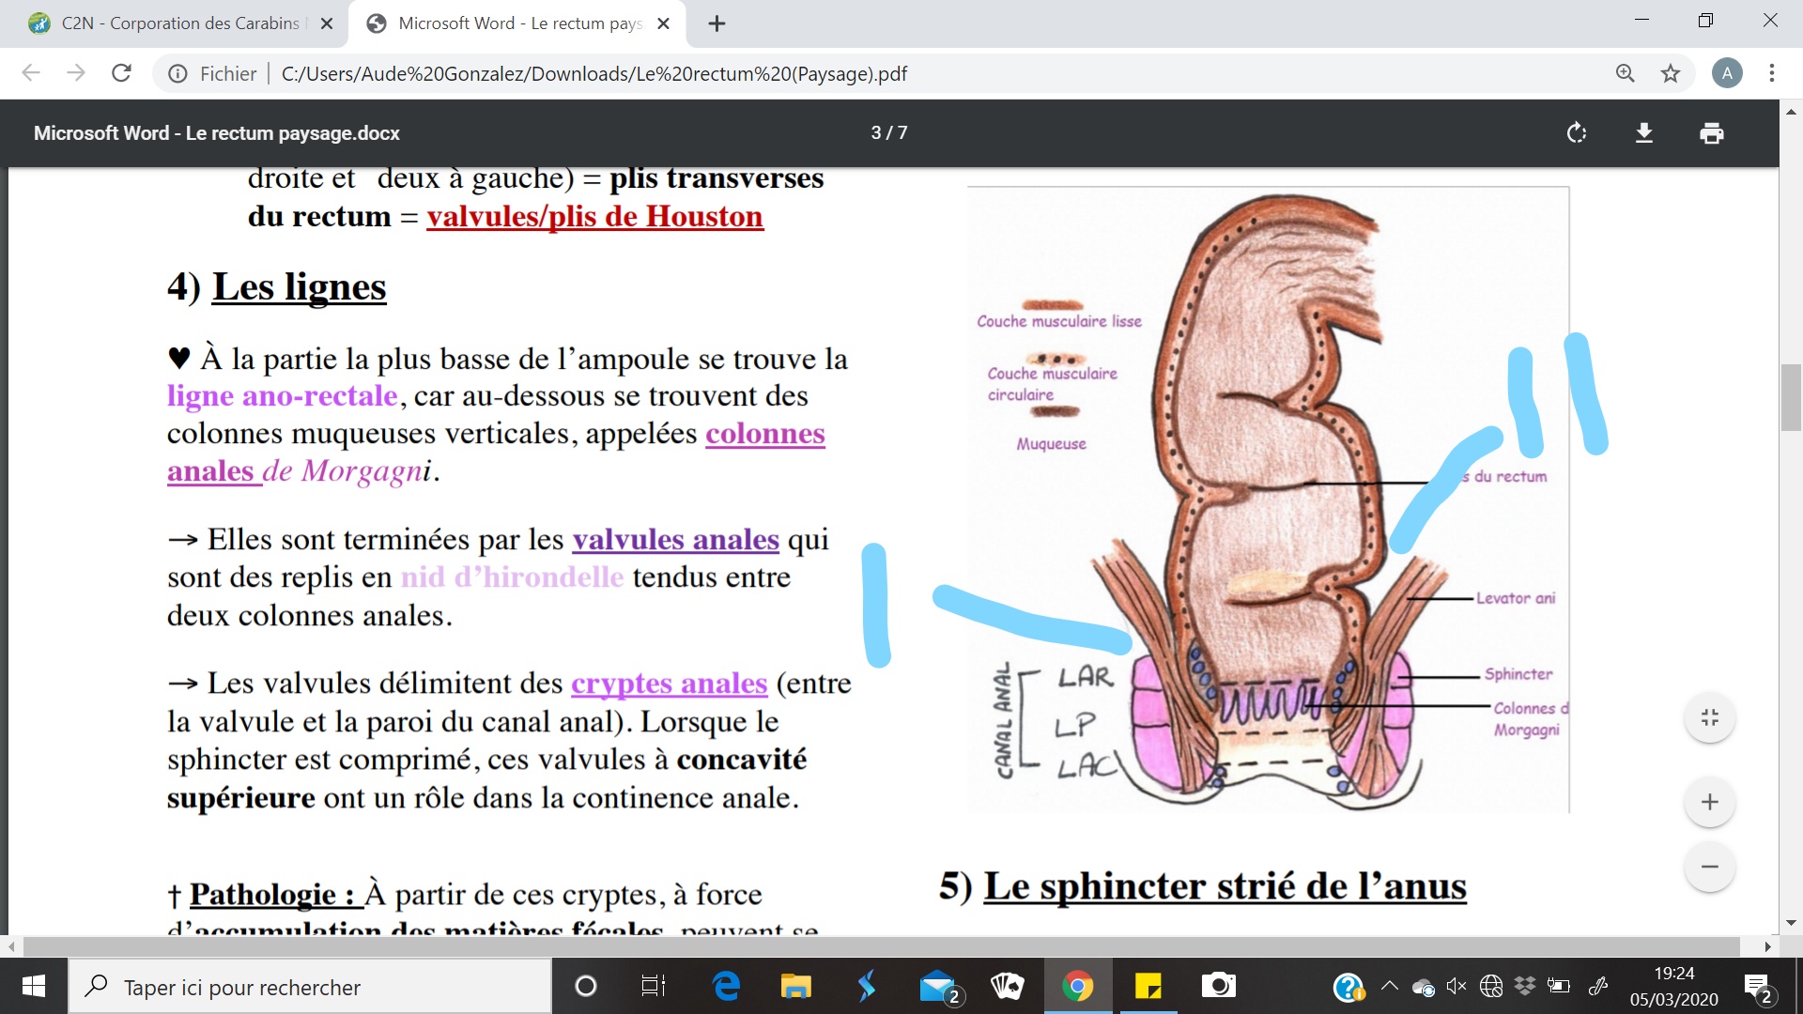Reload the current page

click(121, 73)
